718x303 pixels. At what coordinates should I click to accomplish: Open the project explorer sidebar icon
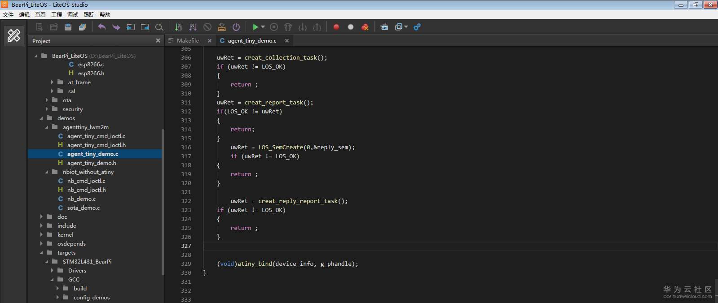14,35
